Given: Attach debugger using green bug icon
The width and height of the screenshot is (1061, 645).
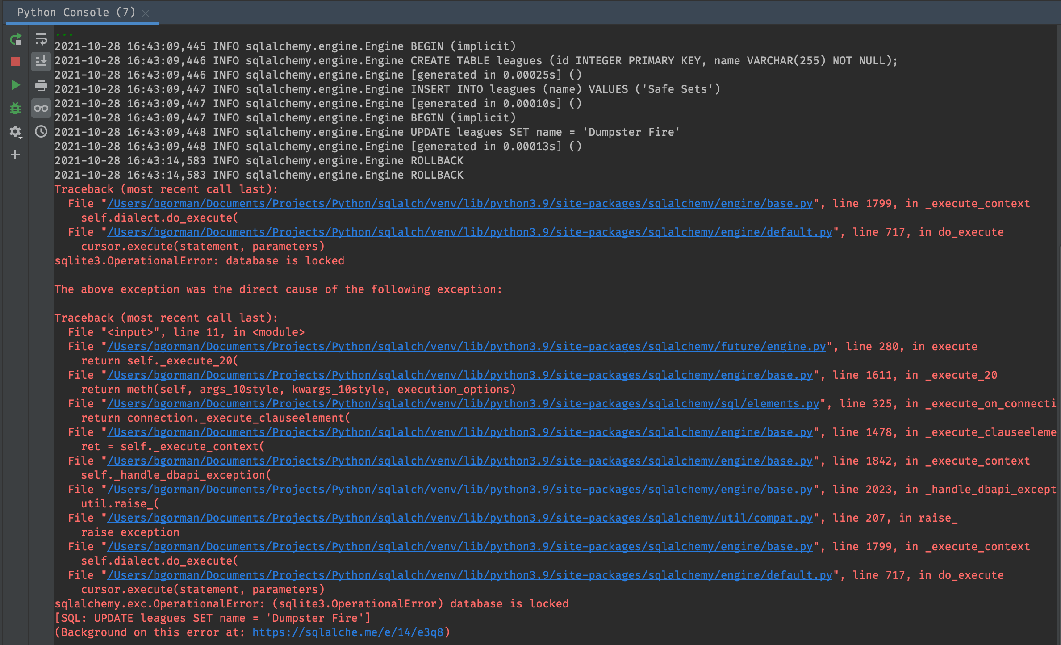Looking at the screenshot, I should click(15, 108).
